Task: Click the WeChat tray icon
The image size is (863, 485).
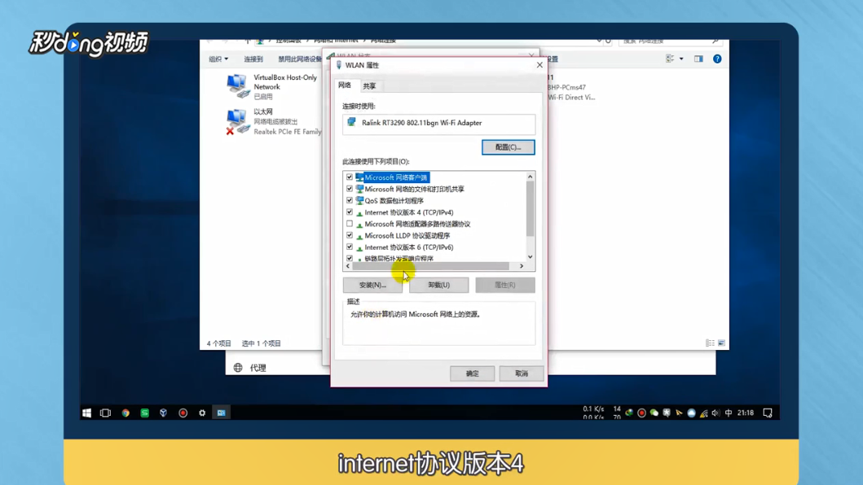Action: (x=654, y=413)
